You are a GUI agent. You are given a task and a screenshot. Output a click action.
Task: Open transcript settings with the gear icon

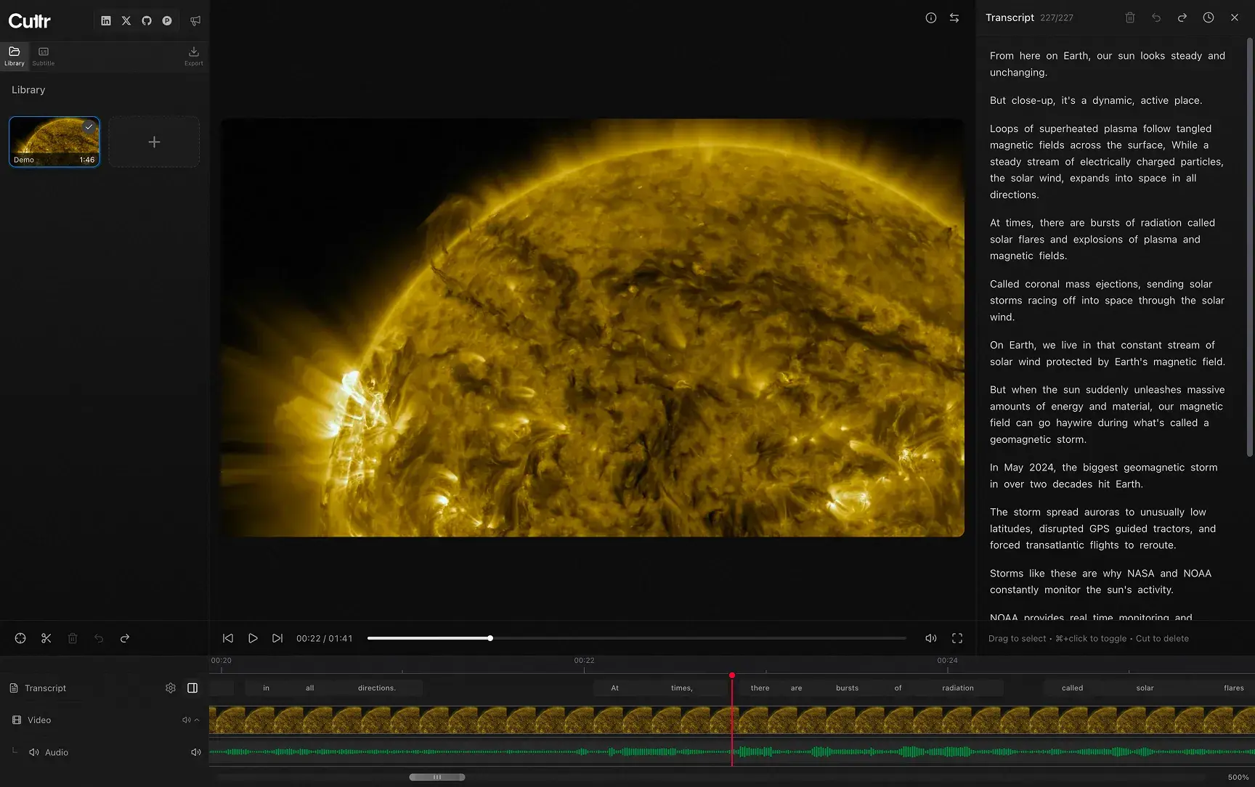tap(170, 688)
